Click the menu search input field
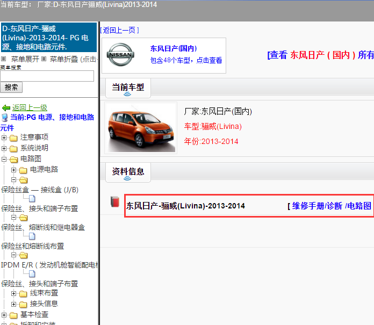 pyautogui.click(x=47, y=76)
